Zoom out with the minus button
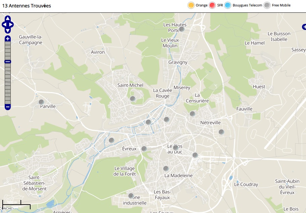306x213 pixels. click(x=8, y=107)
